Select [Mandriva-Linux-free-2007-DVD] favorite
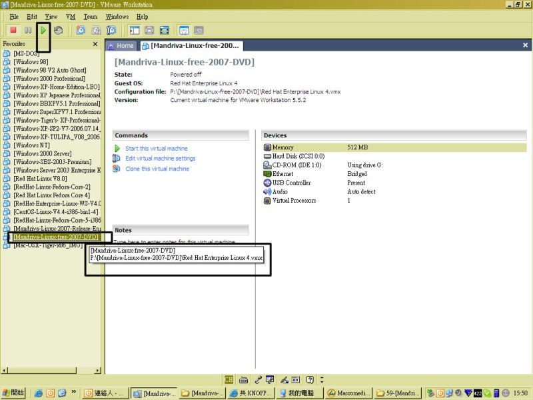 tap(56, 237)
